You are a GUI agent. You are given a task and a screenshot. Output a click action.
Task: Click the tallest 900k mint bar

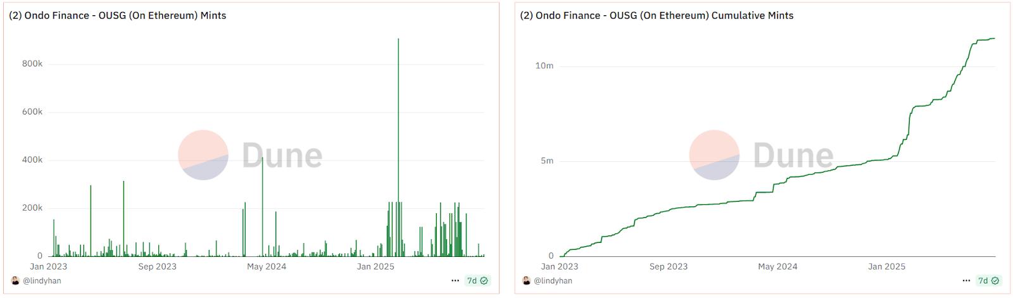398,127
